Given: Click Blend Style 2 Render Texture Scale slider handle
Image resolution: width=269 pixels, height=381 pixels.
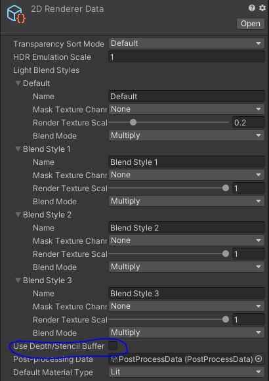Looking at the screenshot, I should click(226, 254).
